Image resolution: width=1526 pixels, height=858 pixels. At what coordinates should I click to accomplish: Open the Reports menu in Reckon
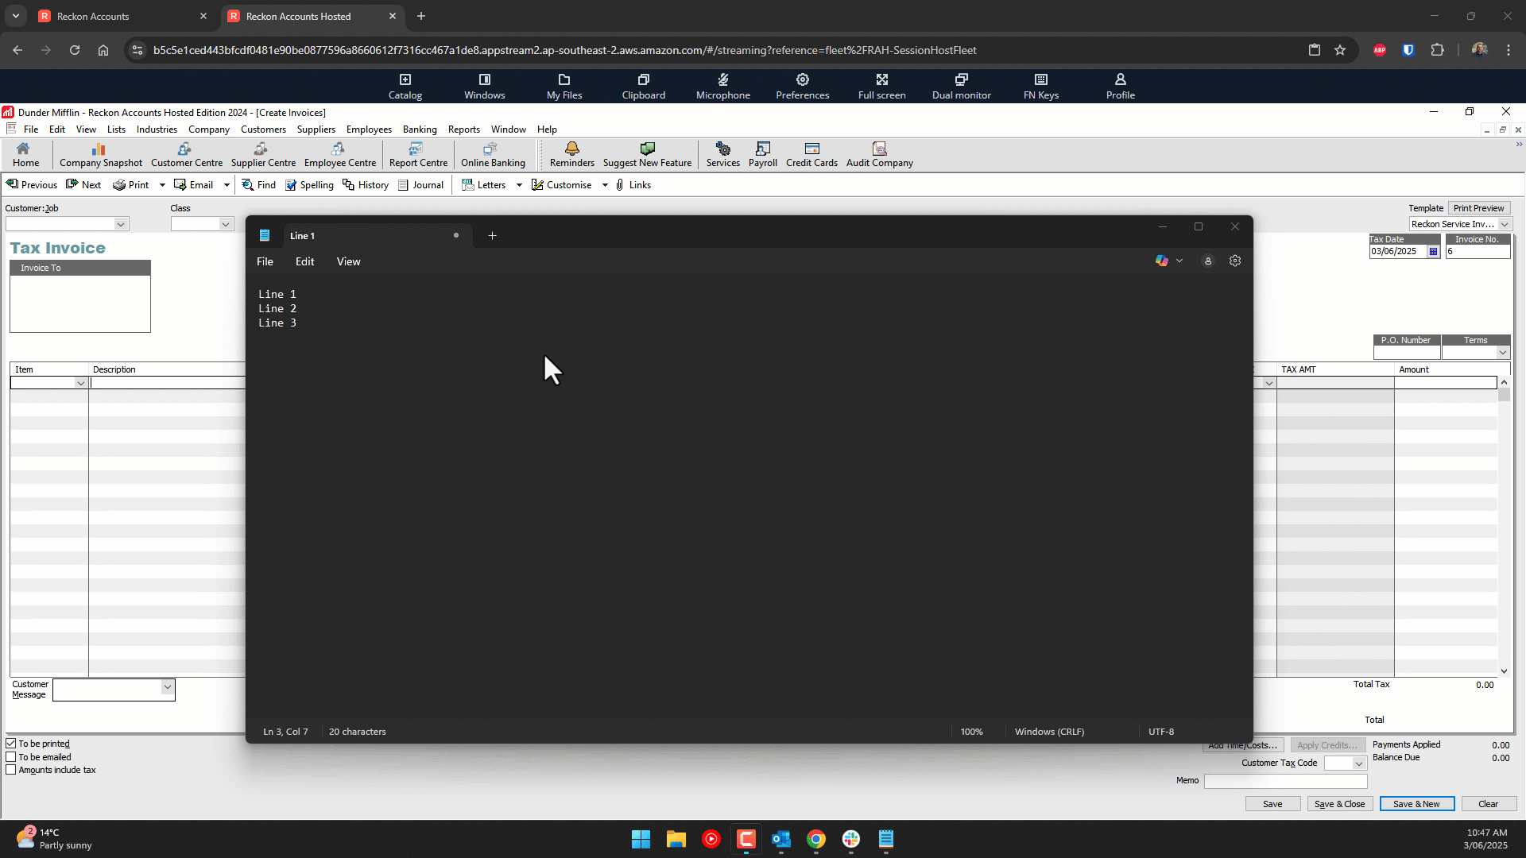point(464,129)
